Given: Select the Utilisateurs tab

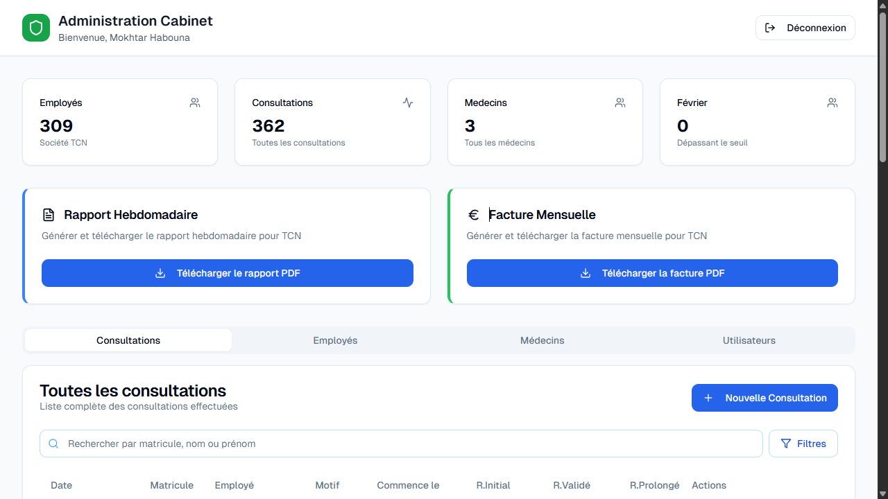Looking at the screenshot, I should click(749, 340).
